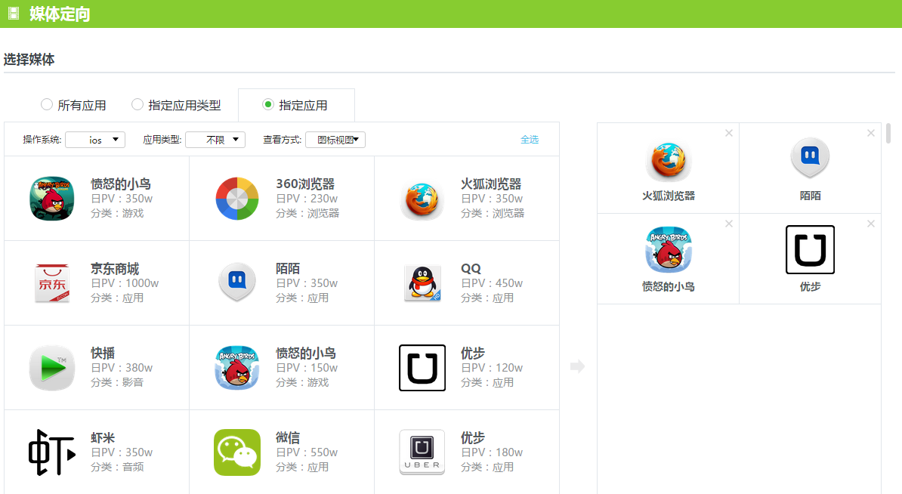The height and width of the screenshot is (494, 902).
Task: Click the 日PV：1000w value
Action: coord(125,283)
